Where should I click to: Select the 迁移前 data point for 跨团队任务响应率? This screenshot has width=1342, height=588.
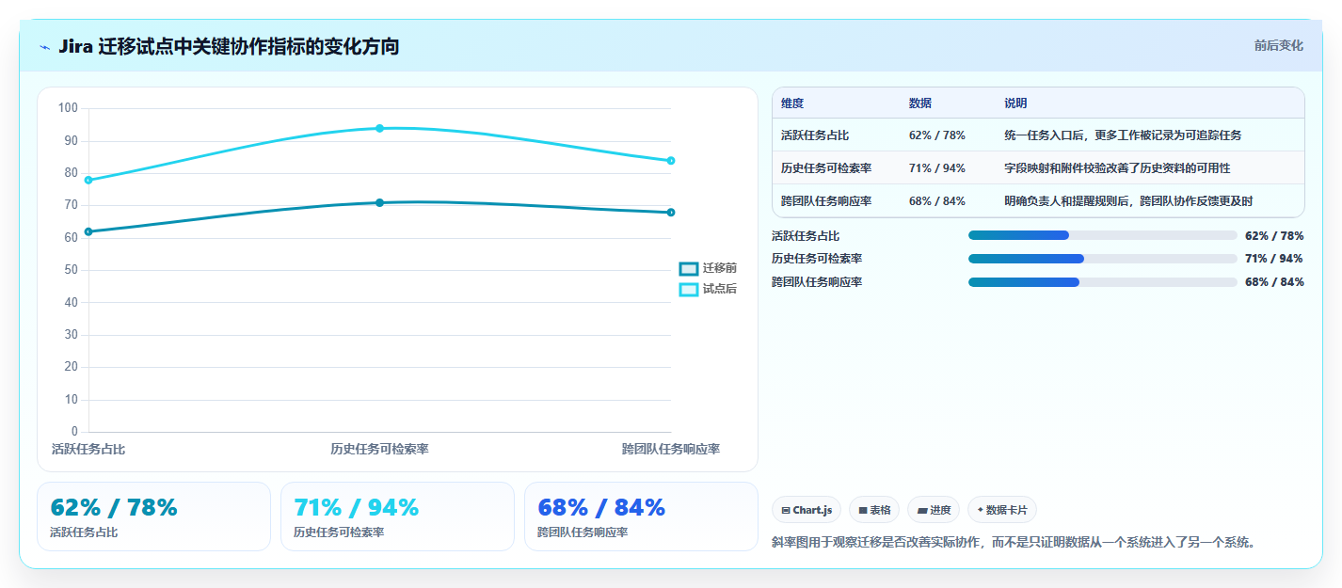tap(671, 213)
